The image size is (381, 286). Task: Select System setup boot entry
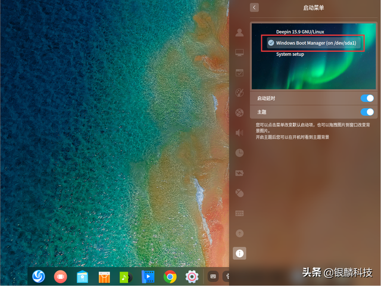[x=290, y=54]
